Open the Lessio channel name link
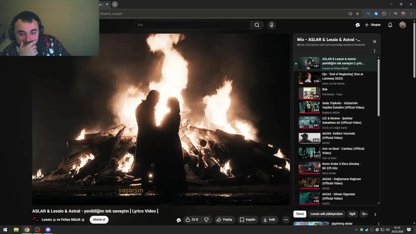 (47, 220)
